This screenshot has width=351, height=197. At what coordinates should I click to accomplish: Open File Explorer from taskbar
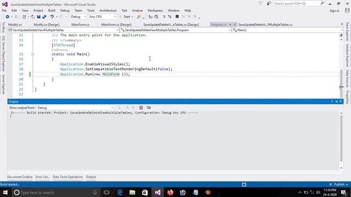tap(132, 192)
